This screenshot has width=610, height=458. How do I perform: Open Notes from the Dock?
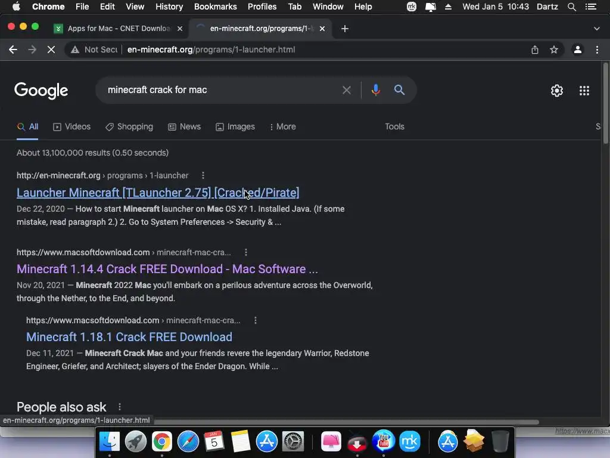point(241,442)
